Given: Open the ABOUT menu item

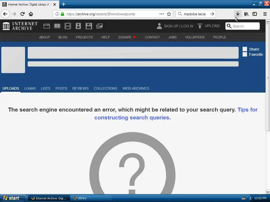Looking at the screenshot, I should pyautogui.click(x=44, y=37).
